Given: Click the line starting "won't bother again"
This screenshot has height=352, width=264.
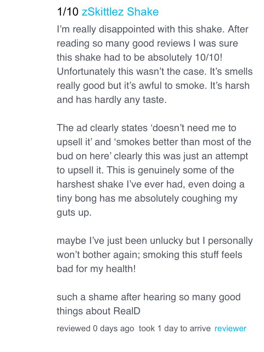Looking at the screenshot, I should point(149,255).
